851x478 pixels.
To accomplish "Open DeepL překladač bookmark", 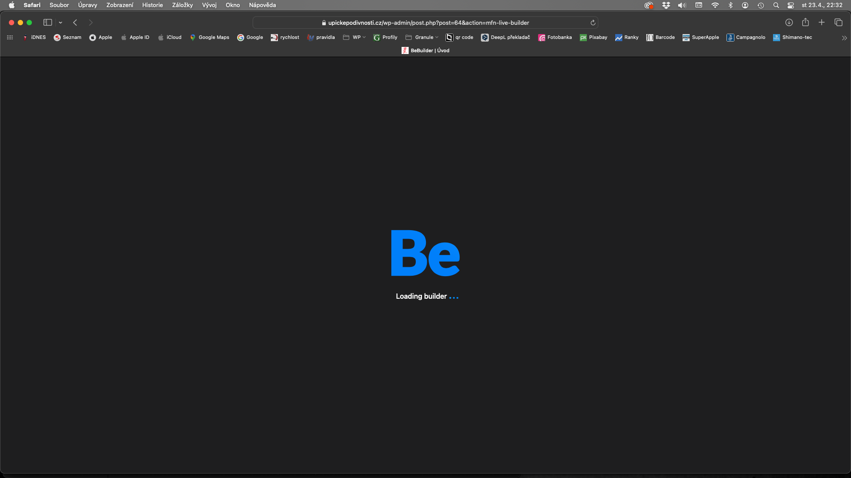I will 505,38.
